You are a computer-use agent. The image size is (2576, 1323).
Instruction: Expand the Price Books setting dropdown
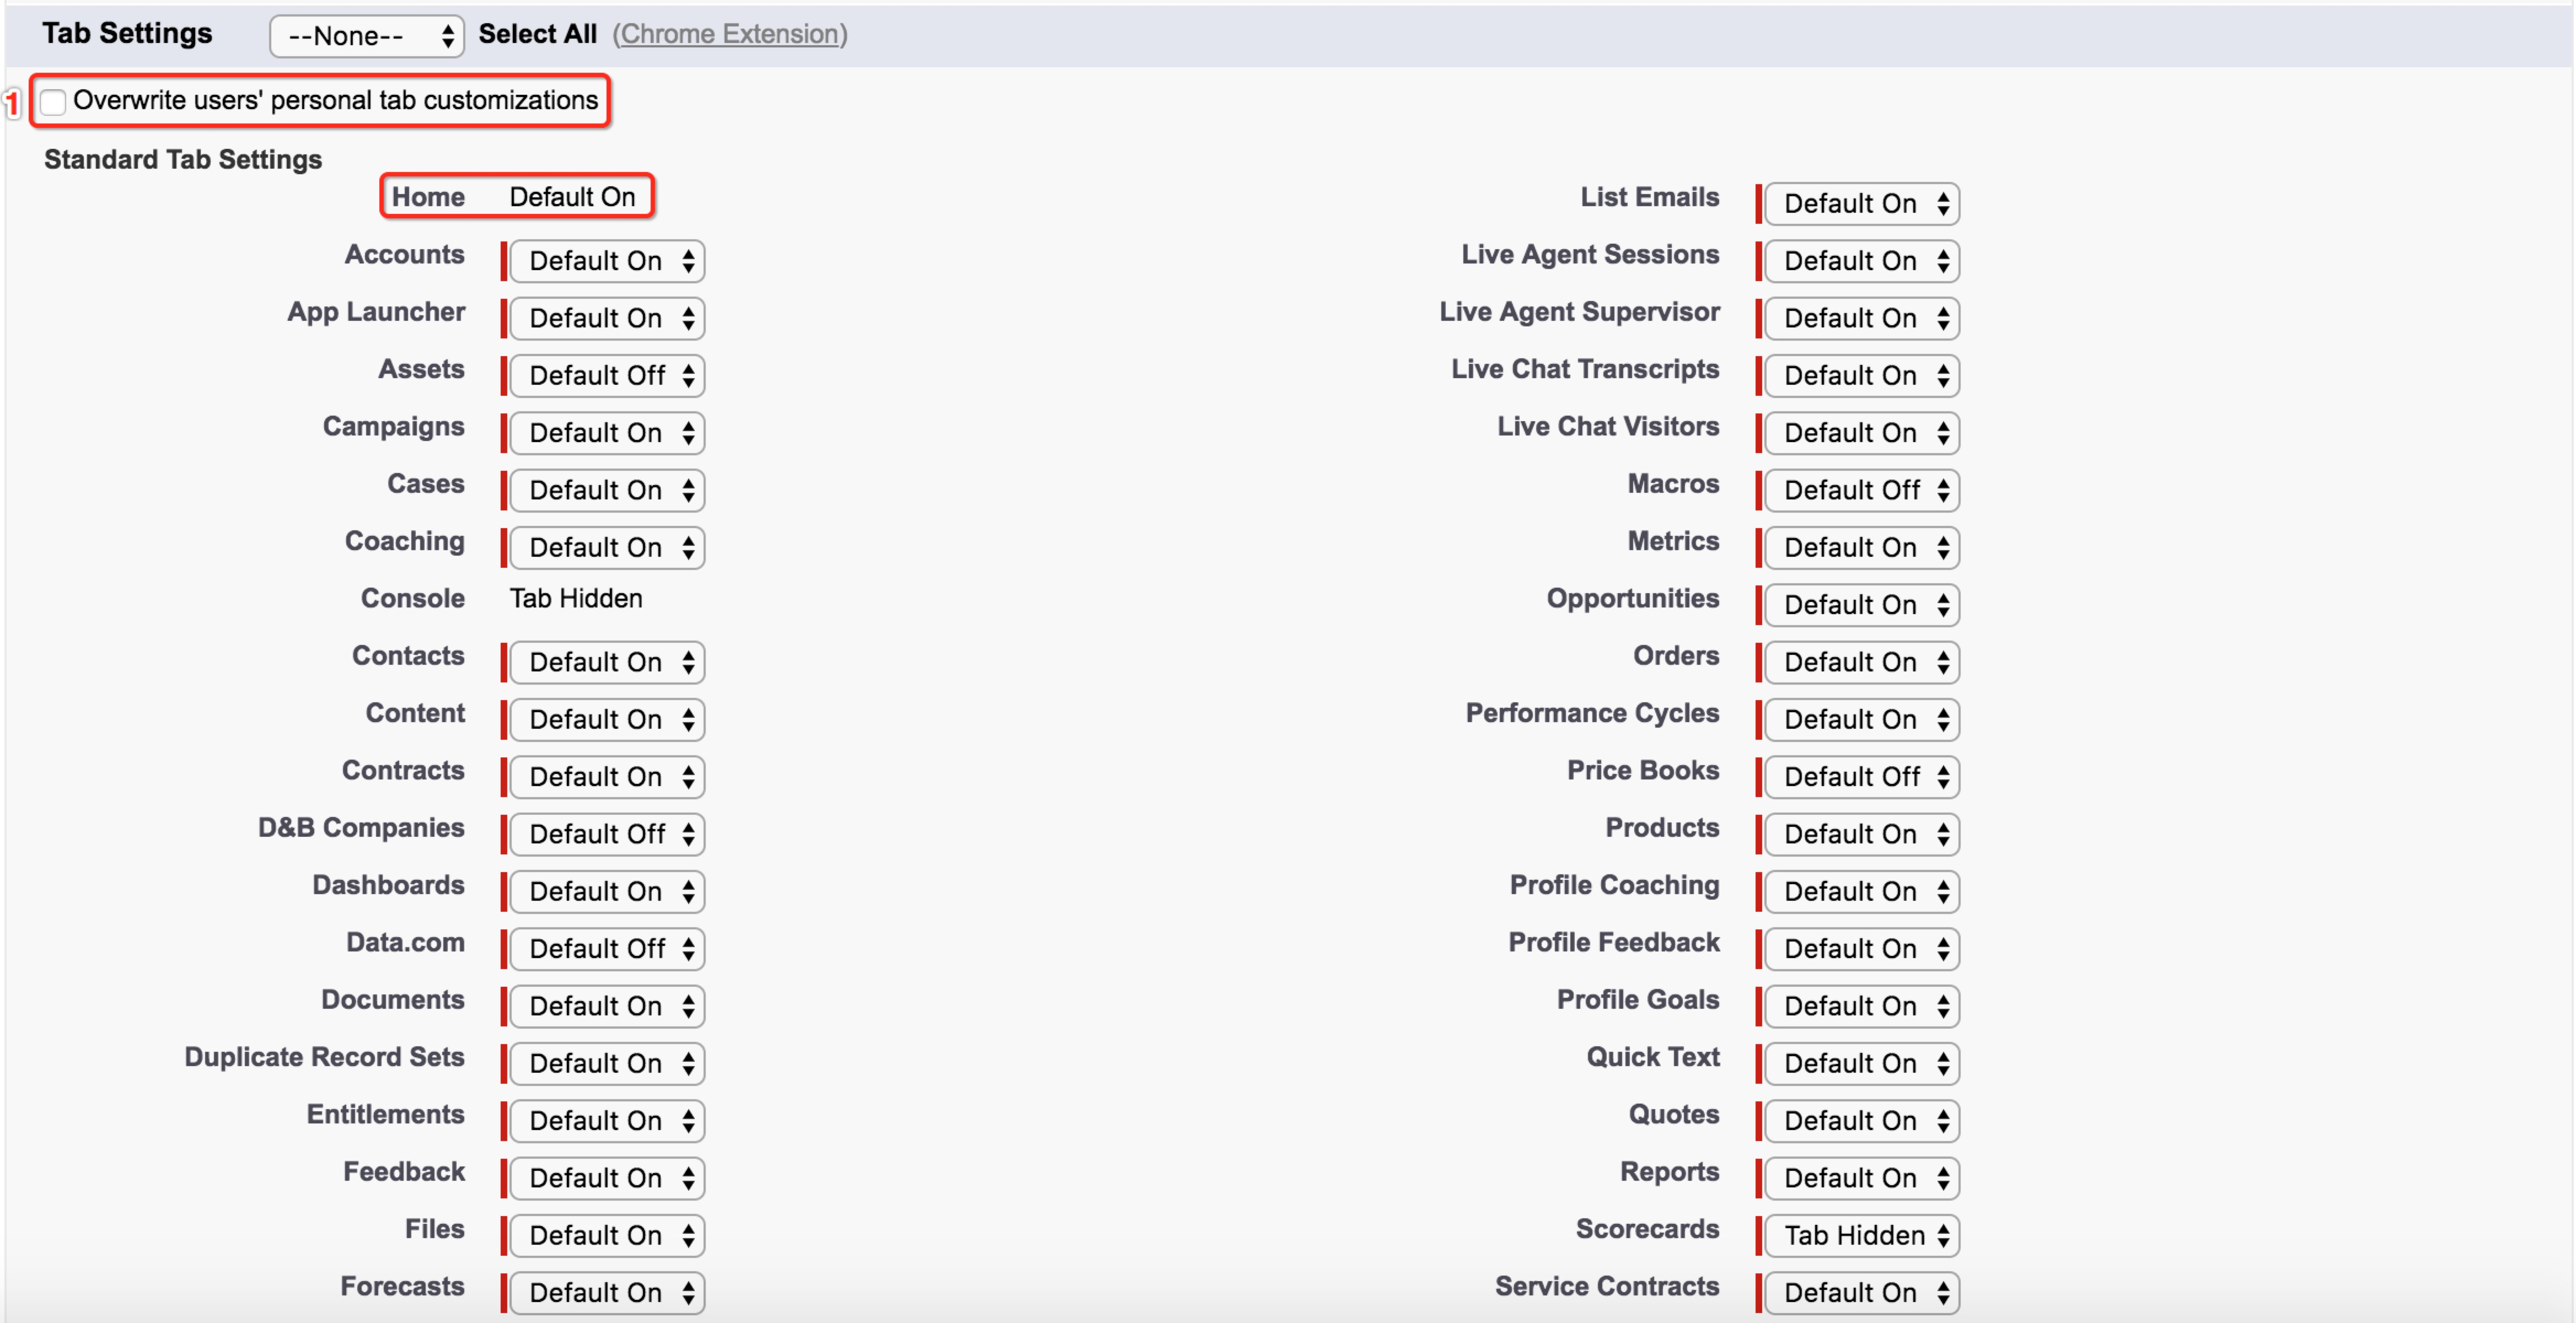(x=1861, y=777)
